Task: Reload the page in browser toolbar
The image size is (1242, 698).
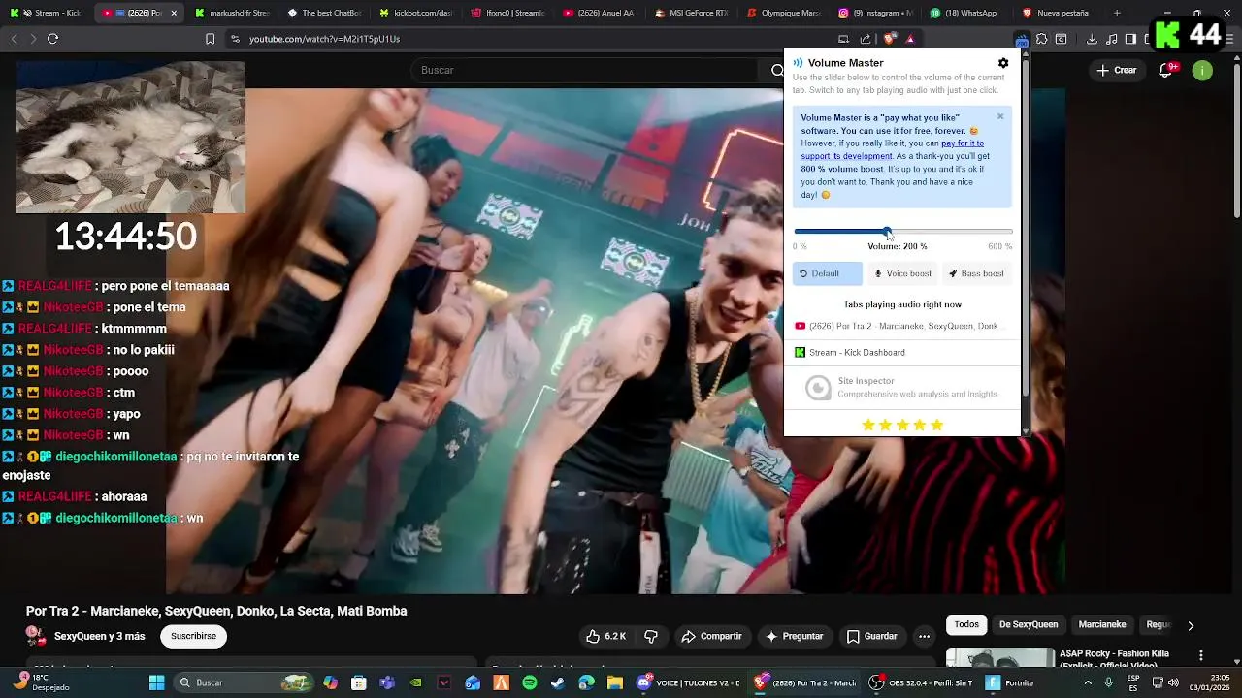Action: pyautogui.click(x=52, y=39)
